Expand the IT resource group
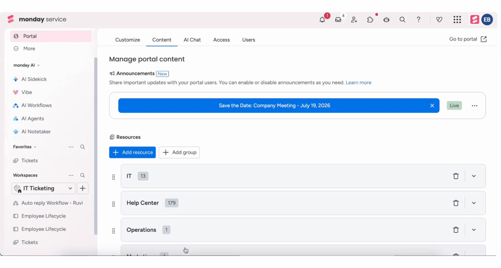Screen dimensions: 501x268 474,176
